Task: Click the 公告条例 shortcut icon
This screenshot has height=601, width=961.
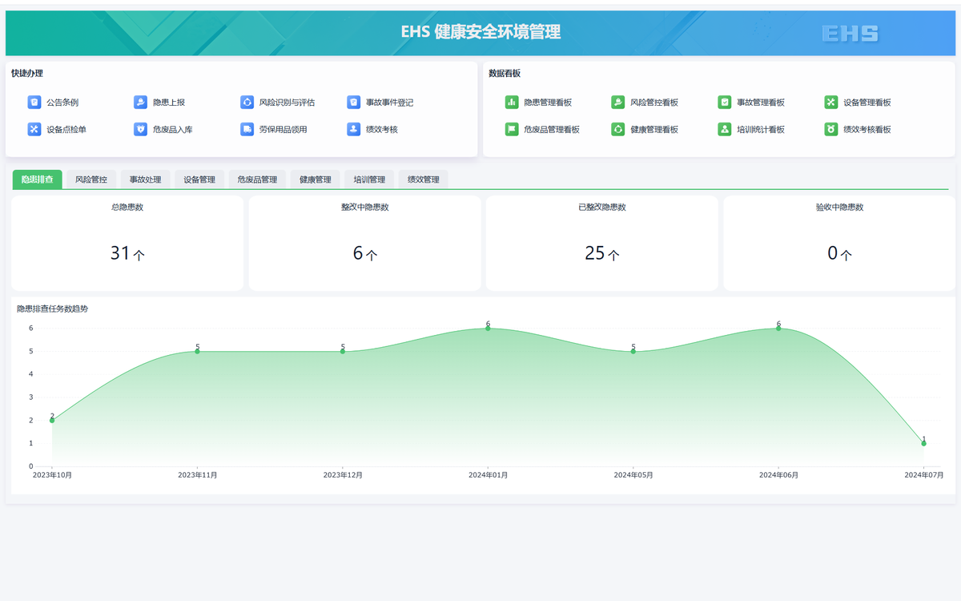Action: (34, 103)
